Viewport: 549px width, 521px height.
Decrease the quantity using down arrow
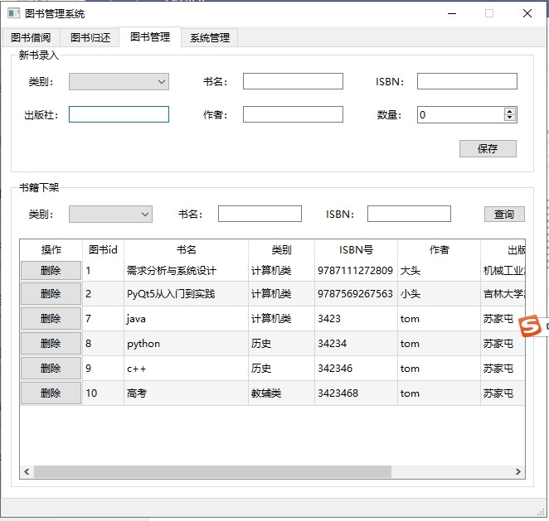tap(509, 118)
